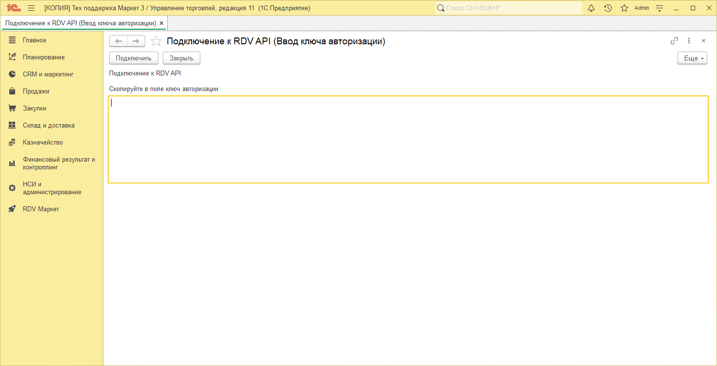Copy link to this form
This screenshot has height=366, width=717.
click(674, 41)
